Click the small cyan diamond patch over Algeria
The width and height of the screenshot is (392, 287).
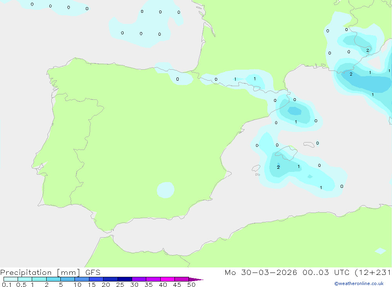380,251
